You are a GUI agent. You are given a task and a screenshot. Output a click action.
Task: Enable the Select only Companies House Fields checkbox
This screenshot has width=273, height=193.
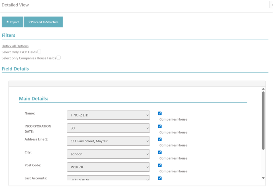[x=58, y=58]
